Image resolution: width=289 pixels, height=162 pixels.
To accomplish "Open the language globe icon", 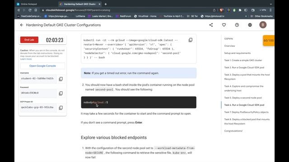I will 250,25.
